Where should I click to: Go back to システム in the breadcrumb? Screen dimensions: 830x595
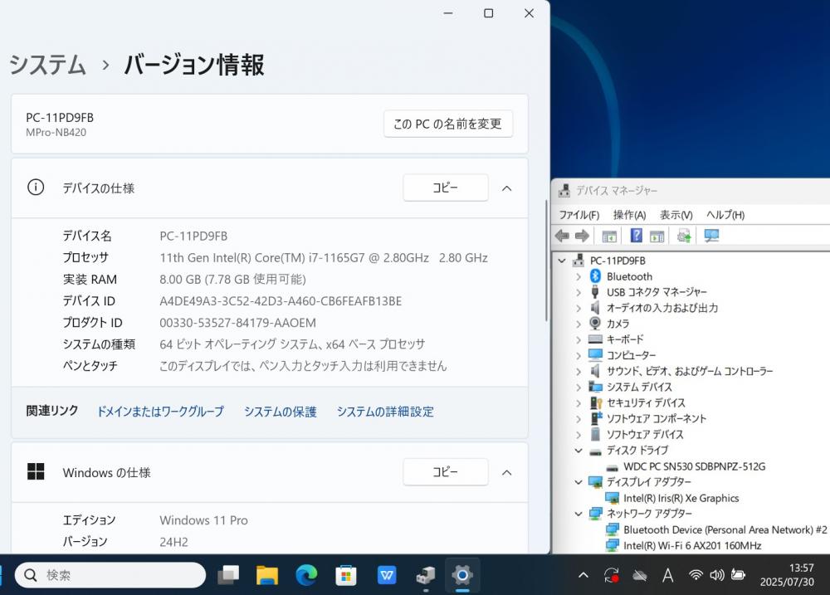click(47, 65)
